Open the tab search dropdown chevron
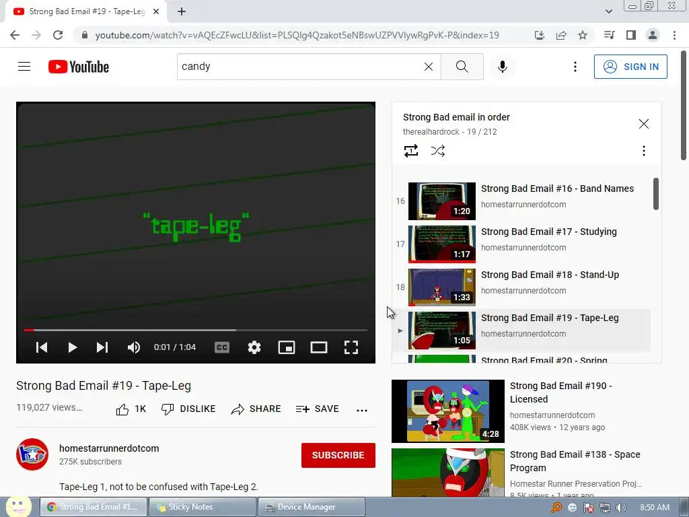Viewport: 689px width, 517px height. click(x=608, y=11)
